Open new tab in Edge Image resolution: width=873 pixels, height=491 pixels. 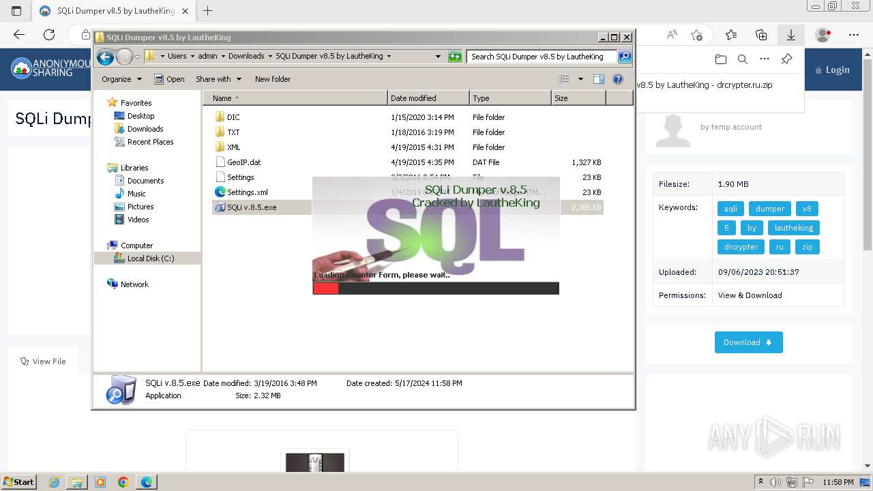tap(208, 11)
